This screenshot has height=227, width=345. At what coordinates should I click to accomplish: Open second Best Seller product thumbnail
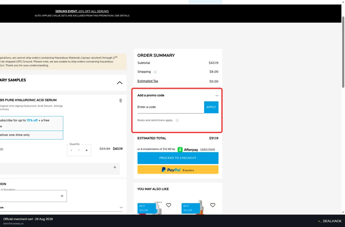[194, 207]
